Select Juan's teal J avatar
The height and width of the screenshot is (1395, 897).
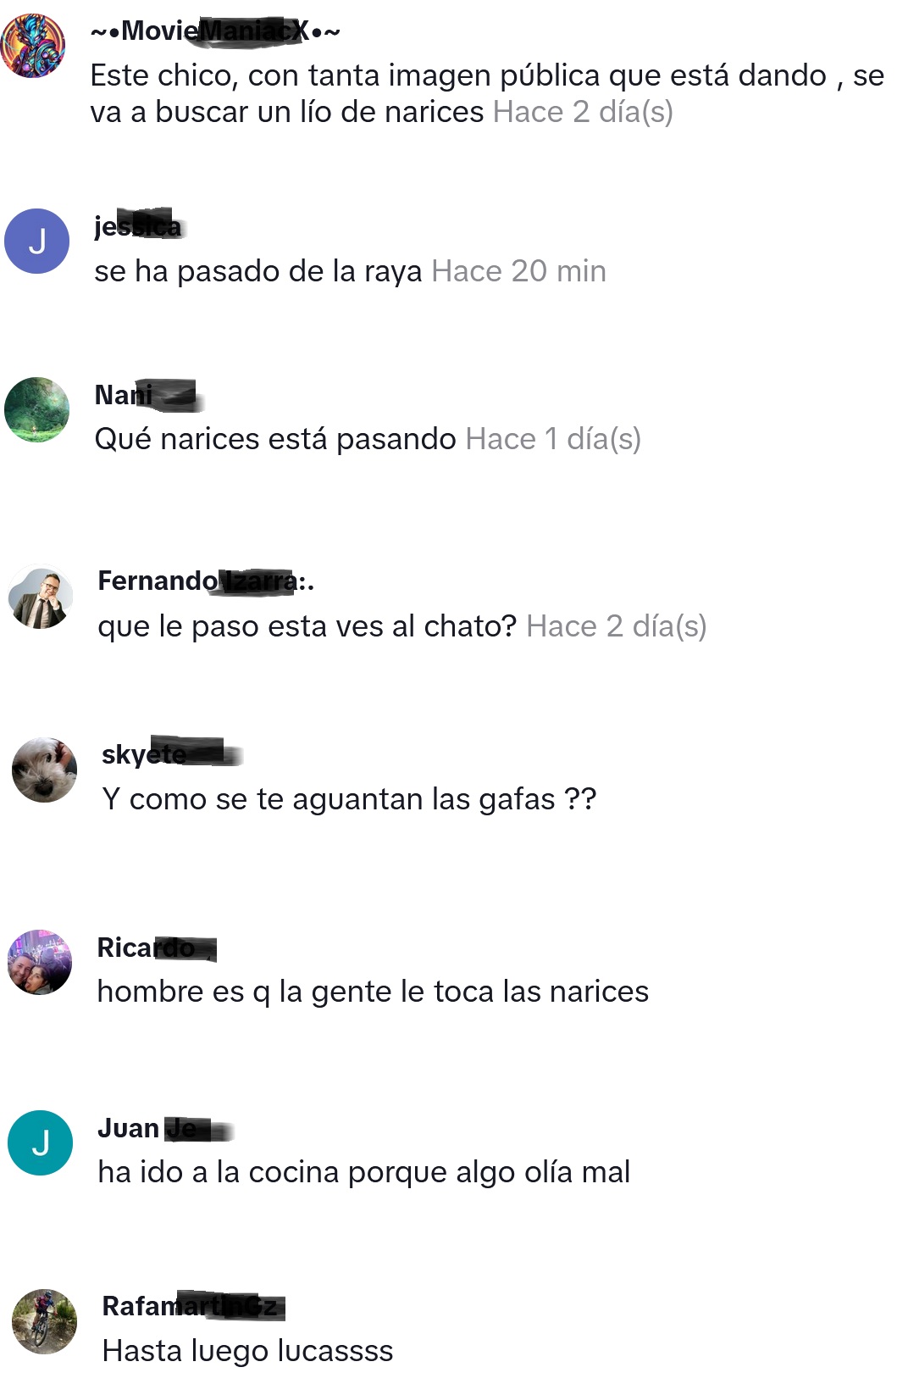(x=40, y=1142)
